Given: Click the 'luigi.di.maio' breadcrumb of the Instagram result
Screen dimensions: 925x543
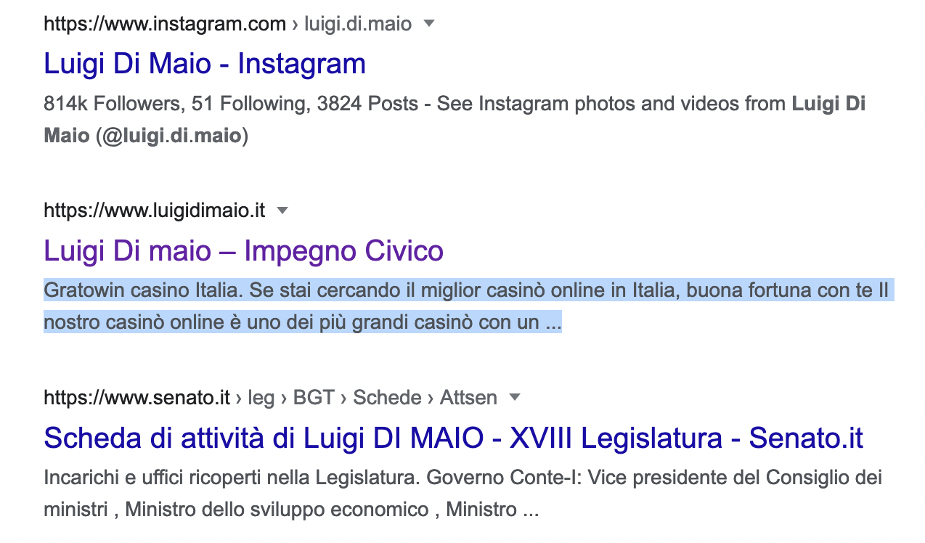Looking at the screenshot, I should click(358, 24).
